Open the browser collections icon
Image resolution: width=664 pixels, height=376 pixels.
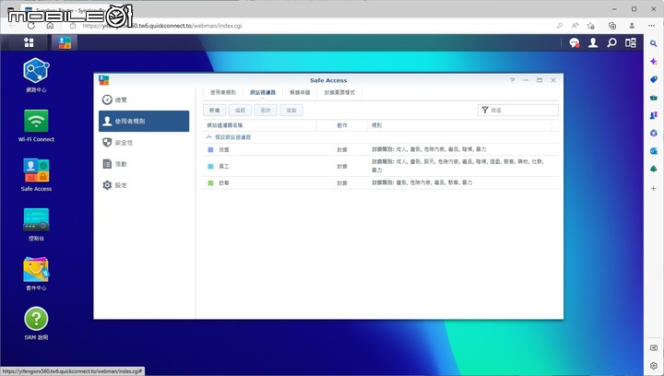pos(612,26)
